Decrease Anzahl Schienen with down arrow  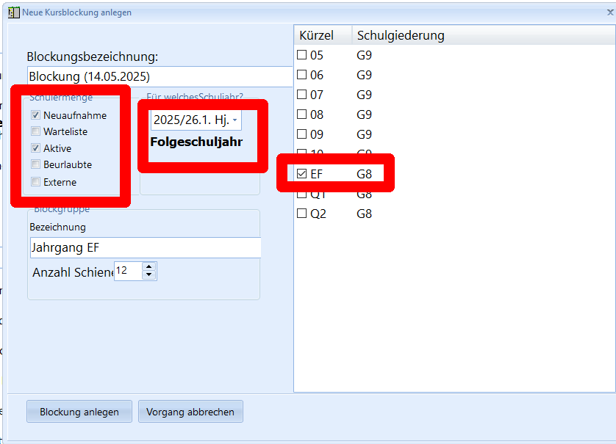coord(149,275)
